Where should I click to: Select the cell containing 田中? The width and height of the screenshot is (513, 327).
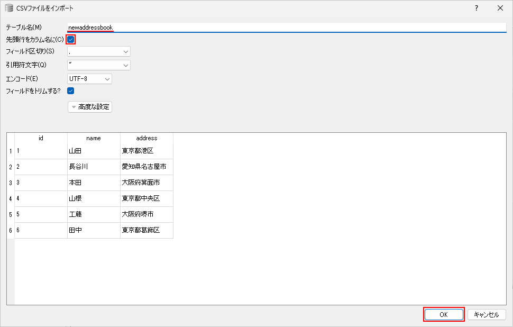94,230
